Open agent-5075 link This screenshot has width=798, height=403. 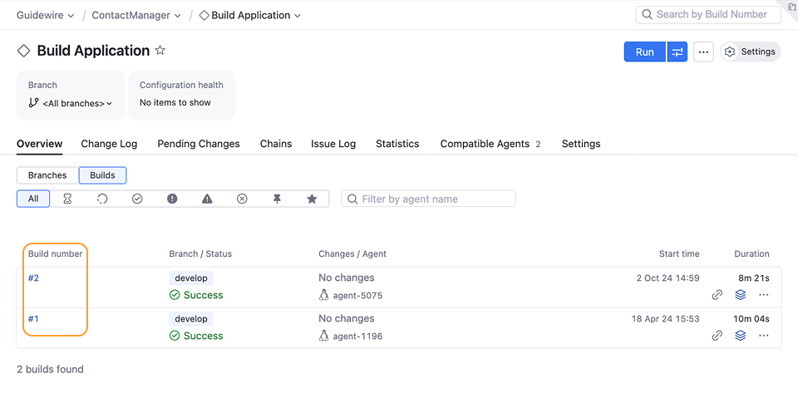click(x=357, y=296)
